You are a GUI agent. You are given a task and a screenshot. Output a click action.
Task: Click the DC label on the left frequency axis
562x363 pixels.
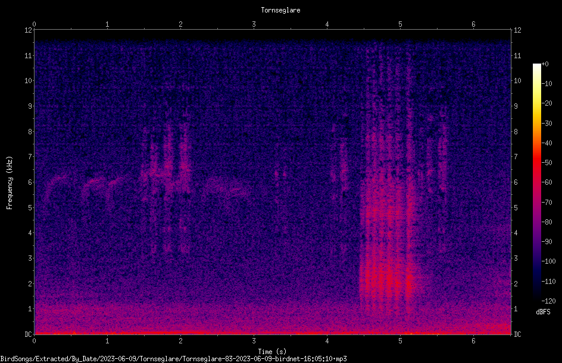click(x=28, y=334)
